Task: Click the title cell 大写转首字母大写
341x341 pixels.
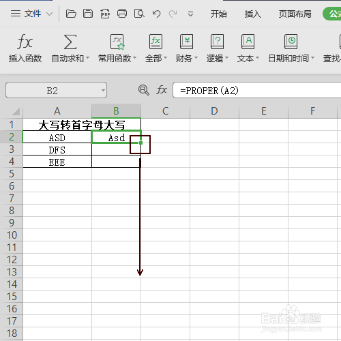Action: (x=82, y=125)
